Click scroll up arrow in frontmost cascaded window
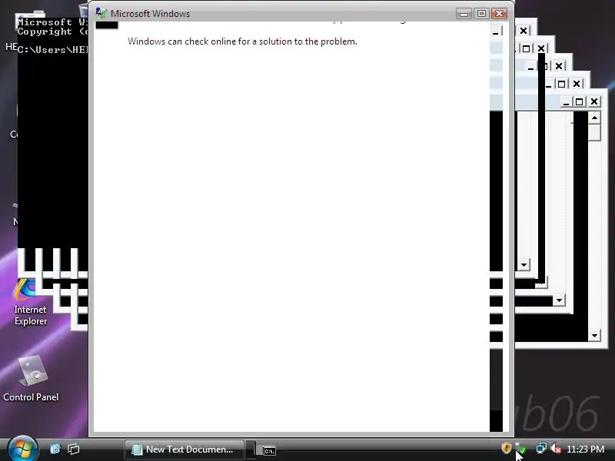The image size is (615, 461). 594,118
